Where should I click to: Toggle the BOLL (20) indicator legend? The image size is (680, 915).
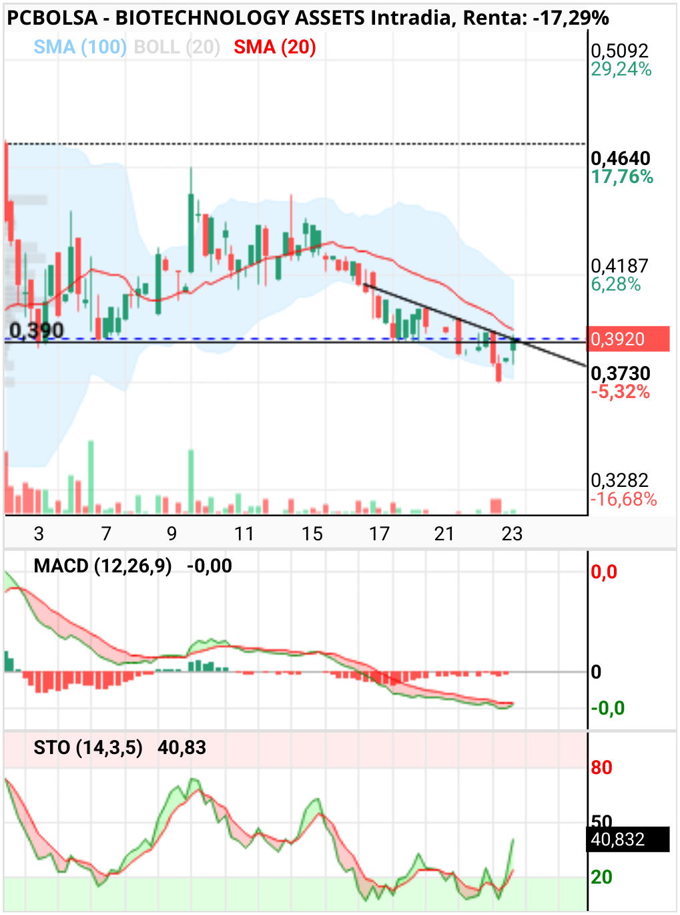tap(177, 47)
